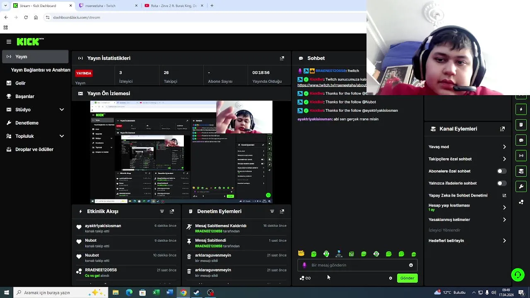Open Excel from the taskbar
Viewport: 530px width, 298px height.
click(x=156, y=293)
